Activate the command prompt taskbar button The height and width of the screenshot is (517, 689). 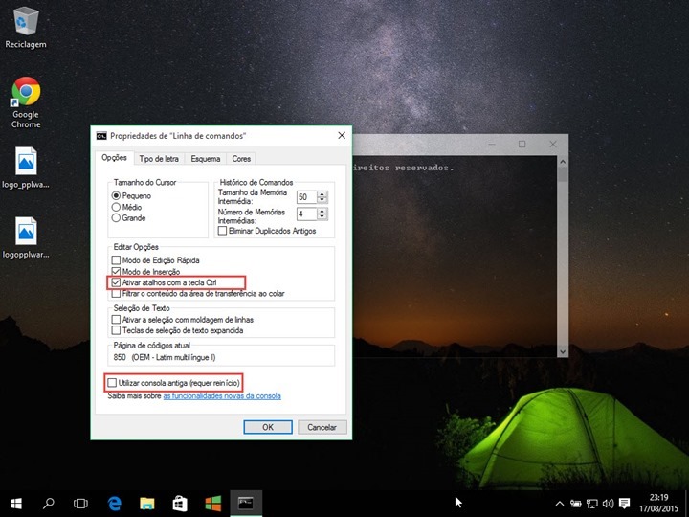tap(246, 504)
